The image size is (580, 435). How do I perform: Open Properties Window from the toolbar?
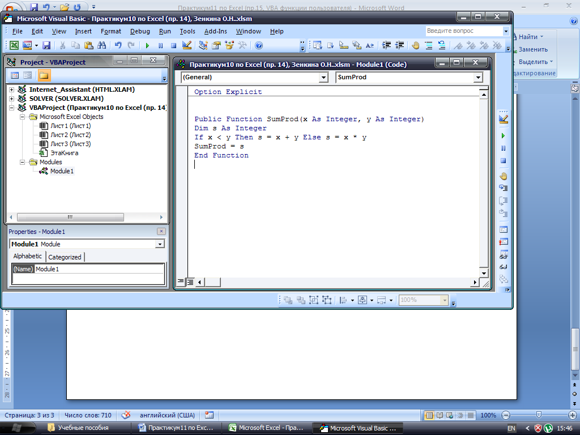point(216,45)
